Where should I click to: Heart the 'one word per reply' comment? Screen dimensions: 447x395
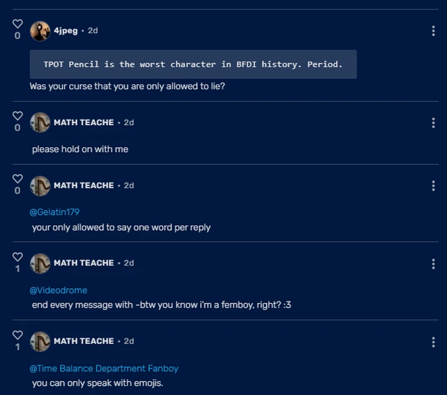(x=18, y=179)
